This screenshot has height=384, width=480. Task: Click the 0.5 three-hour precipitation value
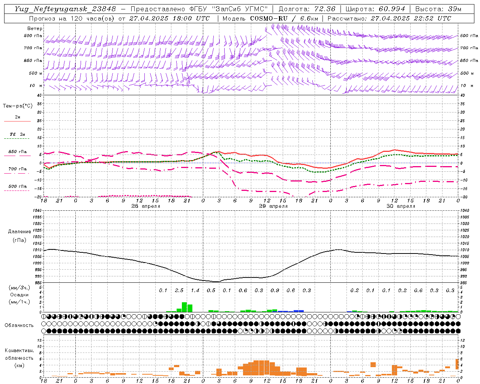(x=211, y=291)
